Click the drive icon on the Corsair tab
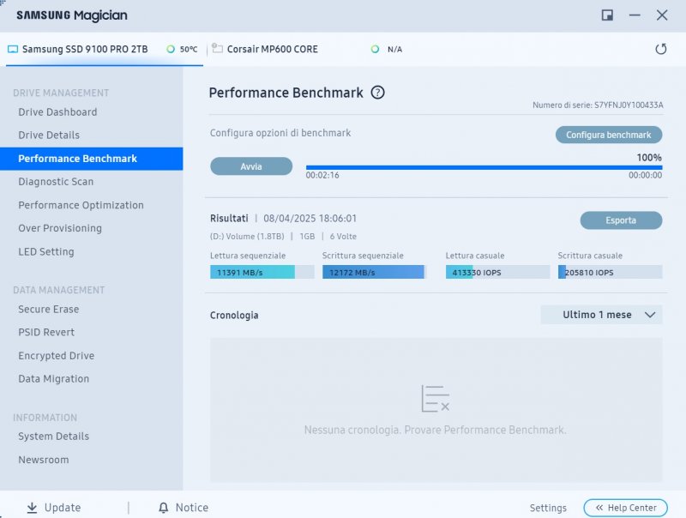This screenshot has width=686, height=518. 217,49
